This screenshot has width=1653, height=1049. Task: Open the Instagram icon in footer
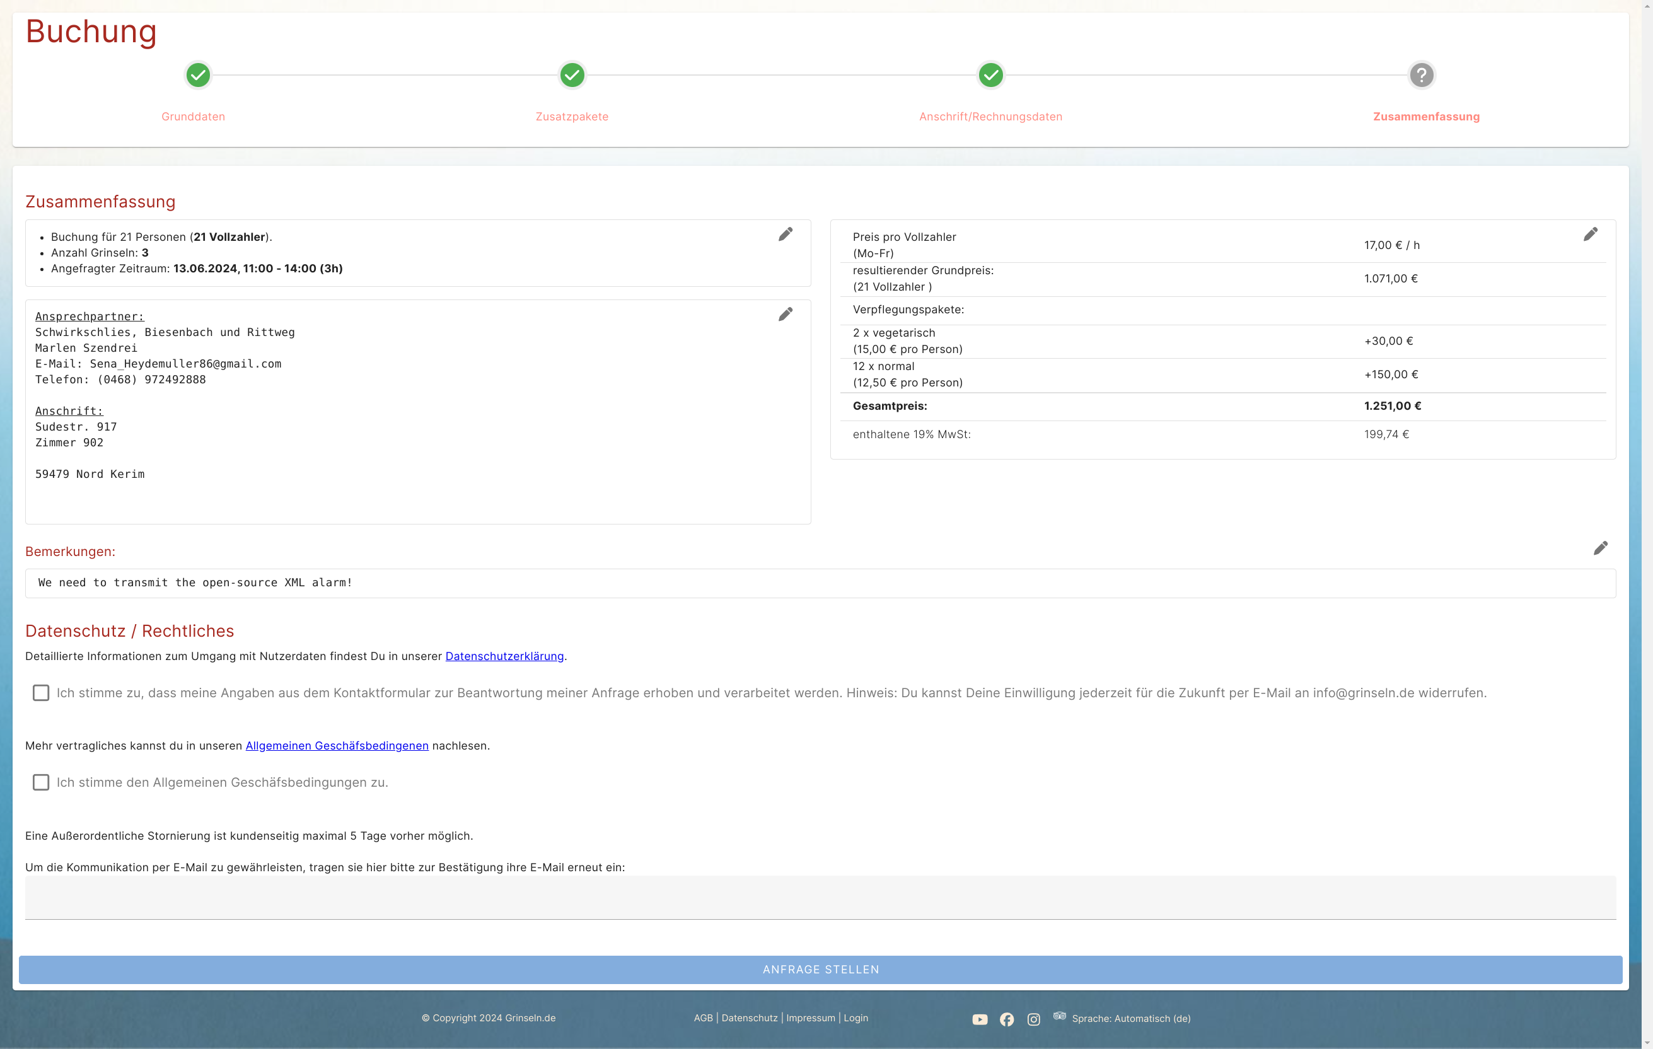click(1033, 1019)
